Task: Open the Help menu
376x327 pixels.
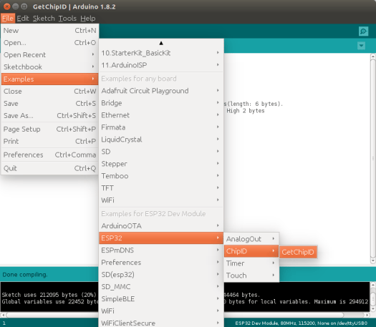Action: pyautogui.click(x=88, y=19)
